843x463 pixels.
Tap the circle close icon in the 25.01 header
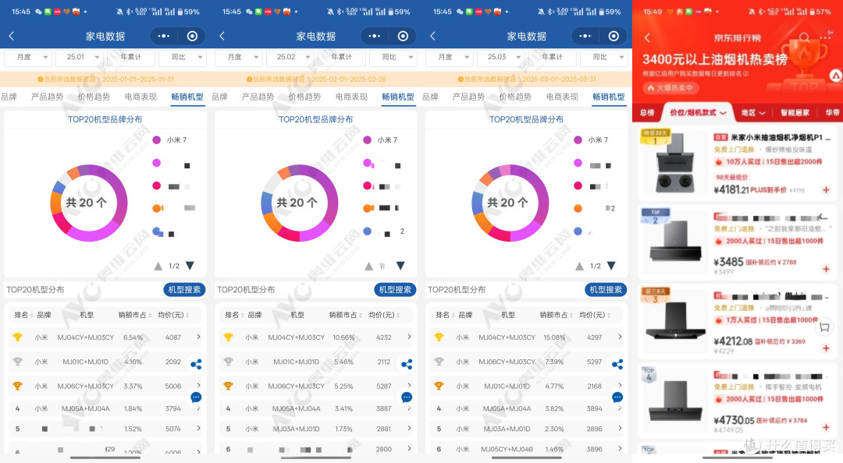[x=192, y=36]
